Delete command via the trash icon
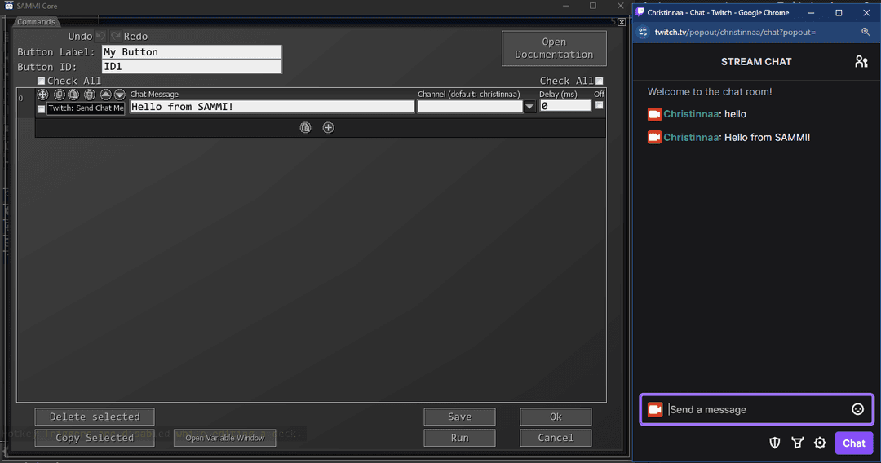Screen dimensions: 881x463 point(90,95)
